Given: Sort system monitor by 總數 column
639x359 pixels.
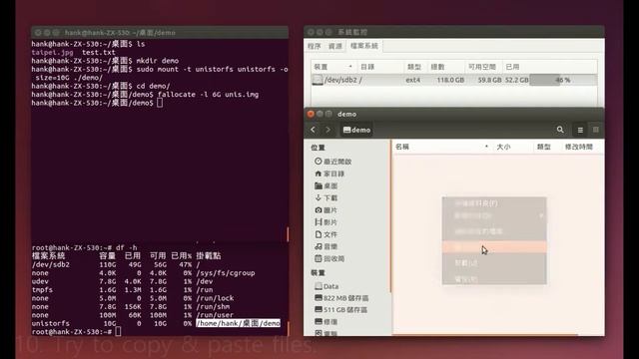Looking at the screenshot, I should (446, 67).
